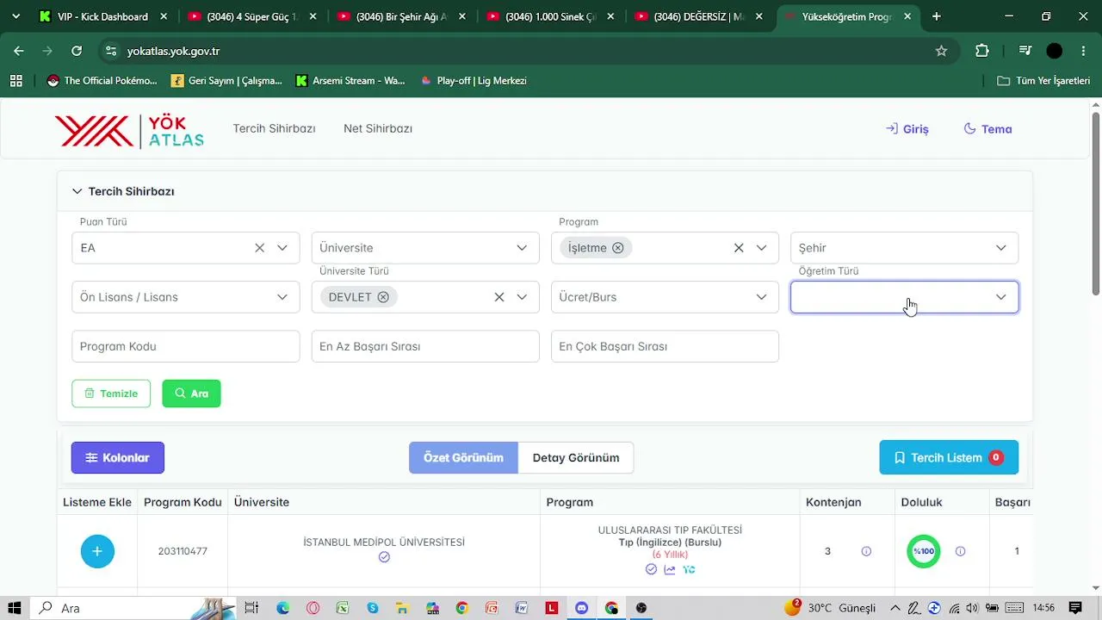Open the Windows Start menu
The image size is (1102, 620).
click(15, 608)
